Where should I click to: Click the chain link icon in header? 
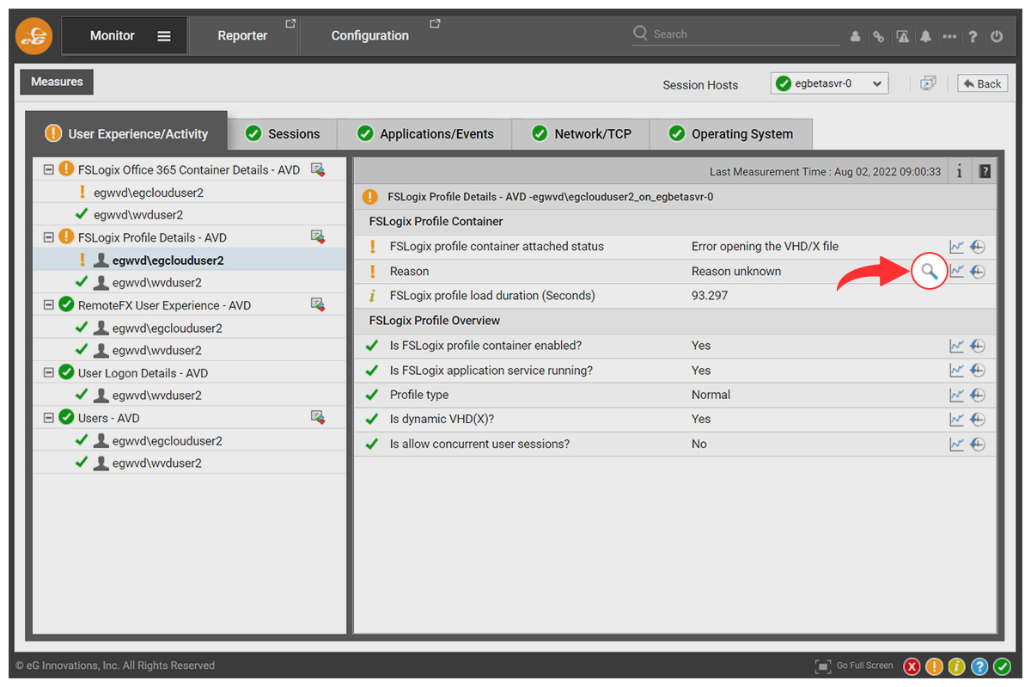878,36
